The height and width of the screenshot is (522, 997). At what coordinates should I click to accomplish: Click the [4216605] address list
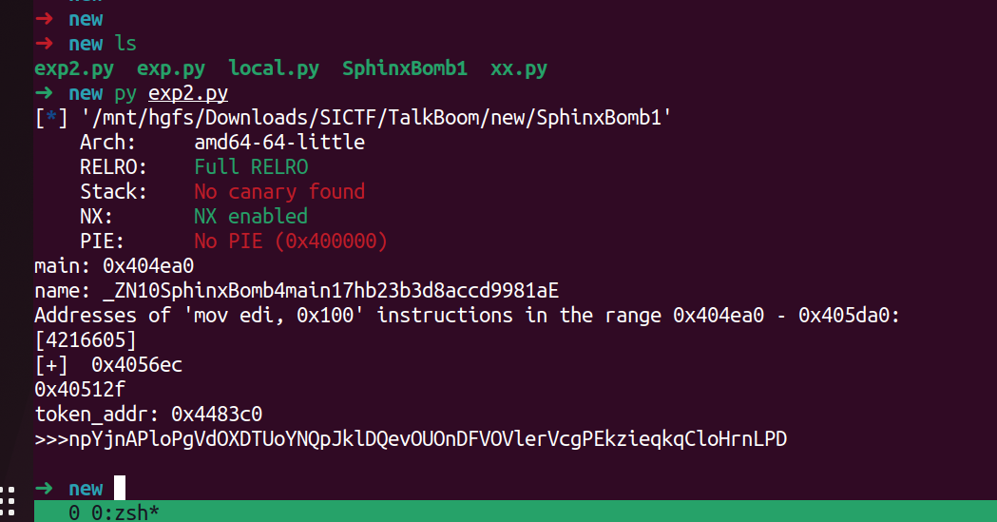click(86, 340)
